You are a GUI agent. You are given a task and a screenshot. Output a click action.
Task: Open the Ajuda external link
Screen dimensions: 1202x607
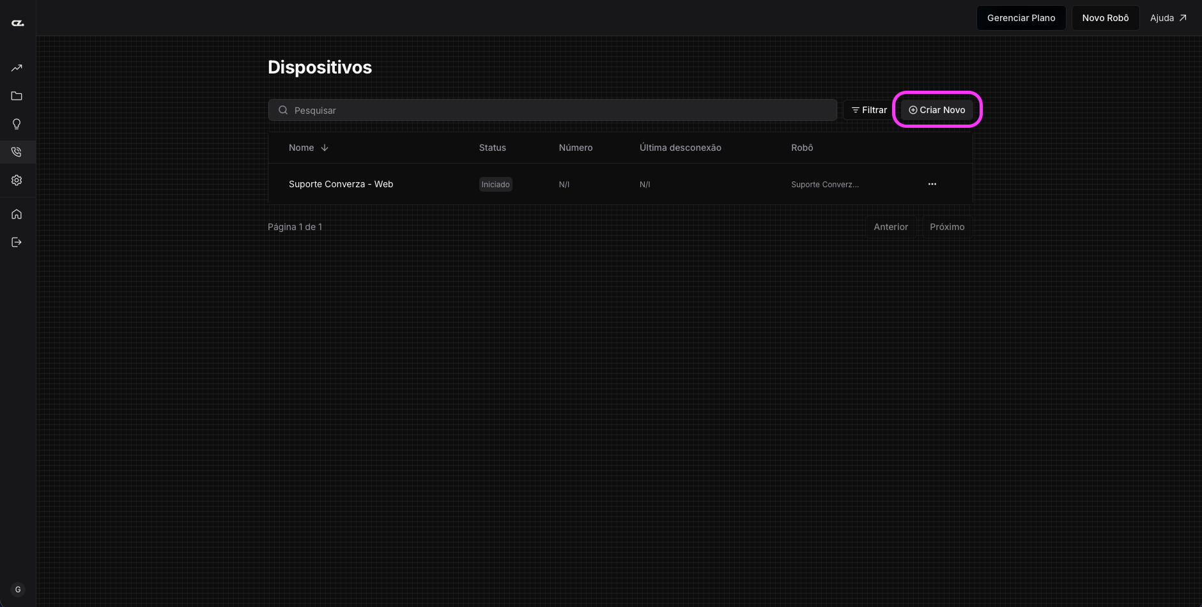coord(1168,18)
